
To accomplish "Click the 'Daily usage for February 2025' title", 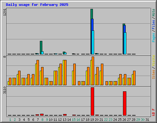I will [x=37, y=5].
